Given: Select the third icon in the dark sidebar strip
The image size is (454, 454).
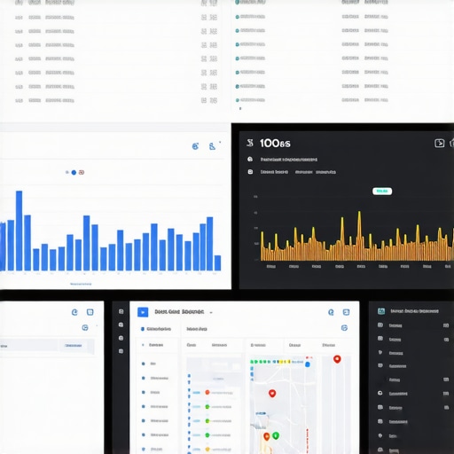Looking at the screenshot, I should point(121,338).
